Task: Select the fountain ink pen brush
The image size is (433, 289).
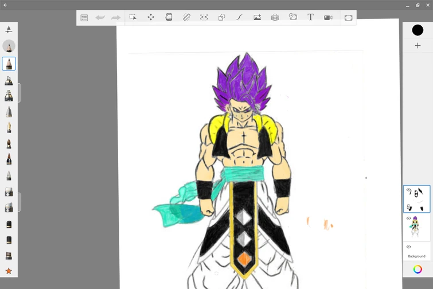Action: point(9,127)
